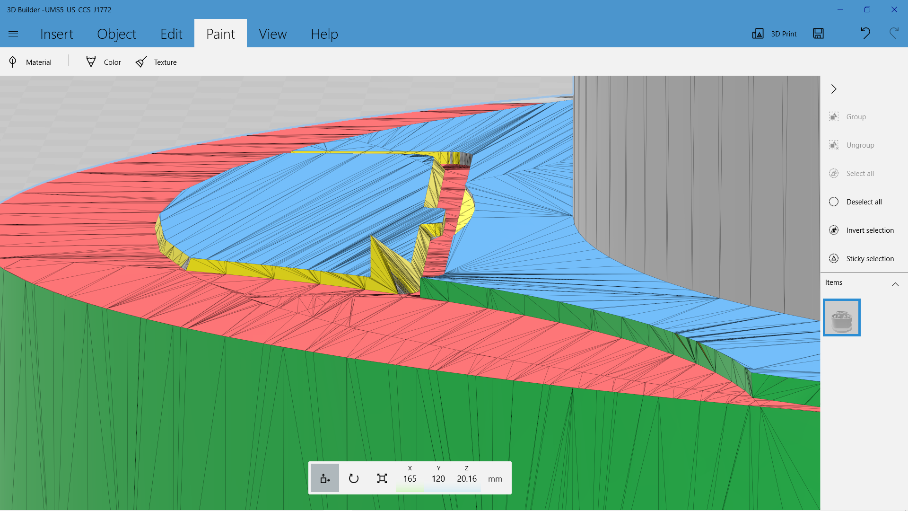Click the Save icon

pyautogui.click(x=818, y=34)
